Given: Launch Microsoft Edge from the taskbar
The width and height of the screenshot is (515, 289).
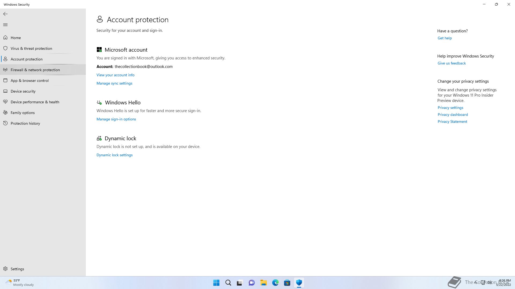Looking at the screenshot, I should [275, 283].
